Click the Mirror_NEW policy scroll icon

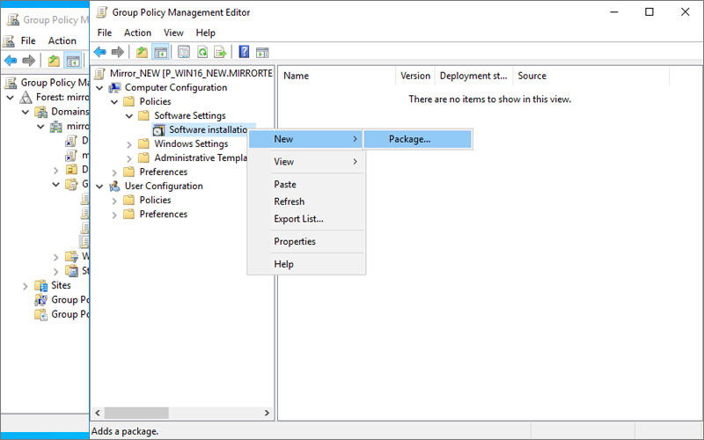[100, 73]
